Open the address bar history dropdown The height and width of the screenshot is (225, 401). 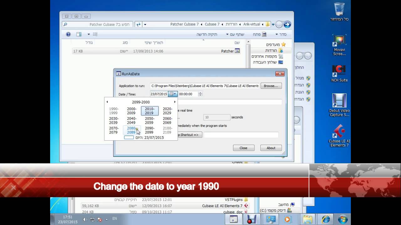(145, 24)
